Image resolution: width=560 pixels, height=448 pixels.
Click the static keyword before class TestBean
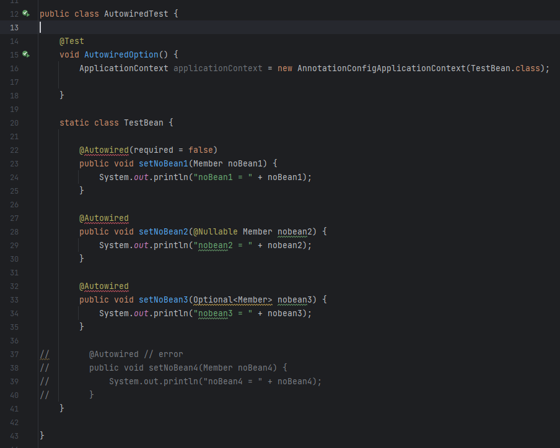[74, 123]
